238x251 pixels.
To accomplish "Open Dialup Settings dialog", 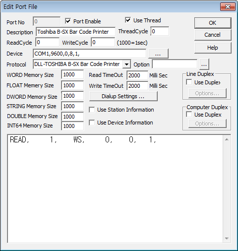I will pyautogui.click(x=123, y=96).
